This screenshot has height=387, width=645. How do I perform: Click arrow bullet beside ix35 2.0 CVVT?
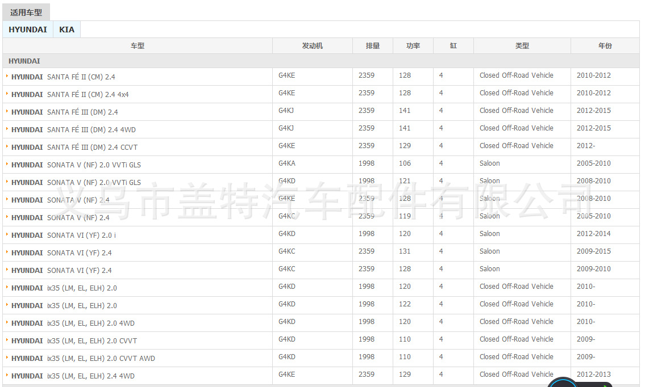(x=7, y=340)
